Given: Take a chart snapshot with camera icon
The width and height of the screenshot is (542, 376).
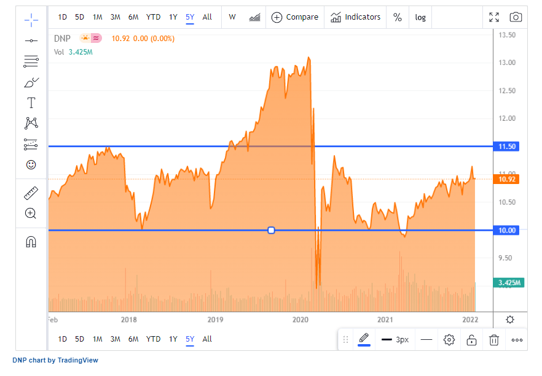Looking at the screenshot, I should [516, 17].
